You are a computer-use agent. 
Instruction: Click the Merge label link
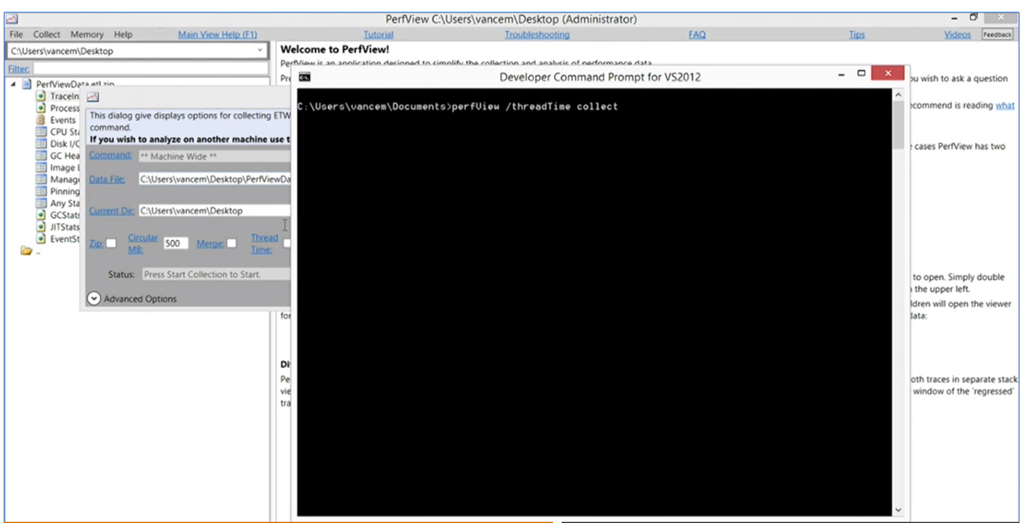coord(210,243)
